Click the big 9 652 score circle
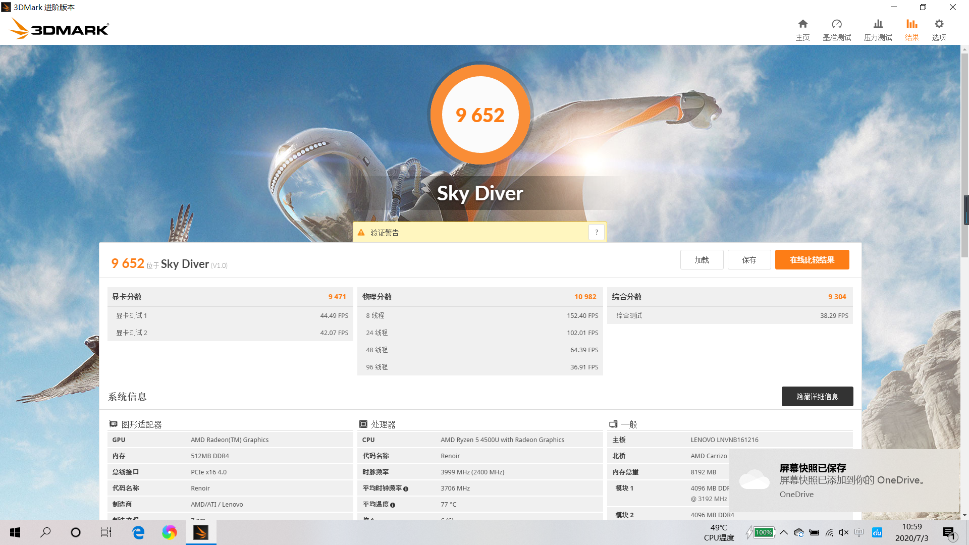 tap(480, 115)
